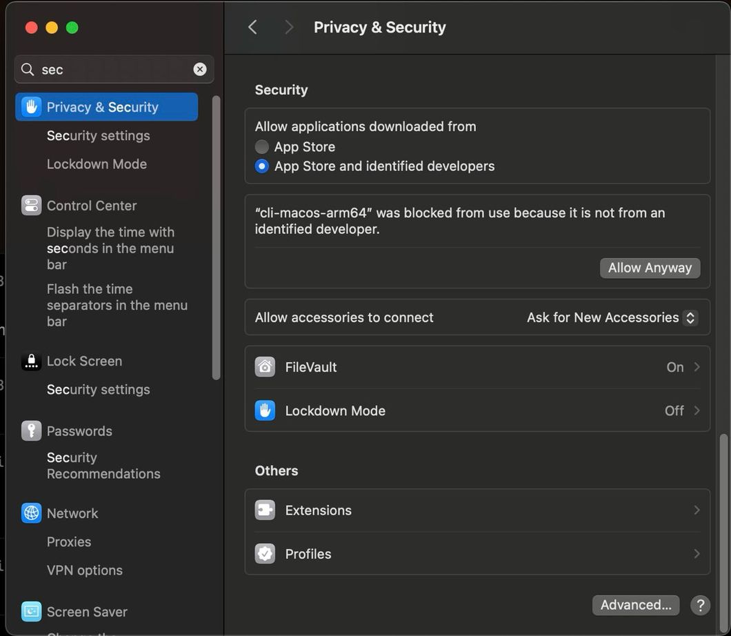Click the FileVault icon
This screenshot has width=731, height=636.
265,367
